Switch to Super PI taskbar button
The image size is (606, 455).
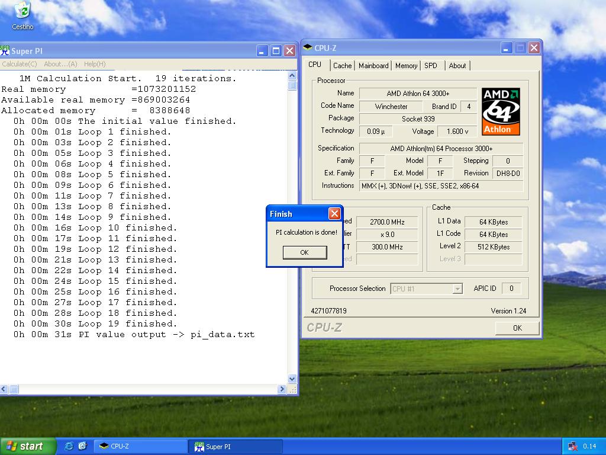click(x=237, y=447)
